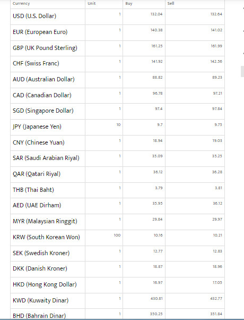Select the USD (U.S. Dollar) row
The image size is (244, 320).
tap(118, 16)
